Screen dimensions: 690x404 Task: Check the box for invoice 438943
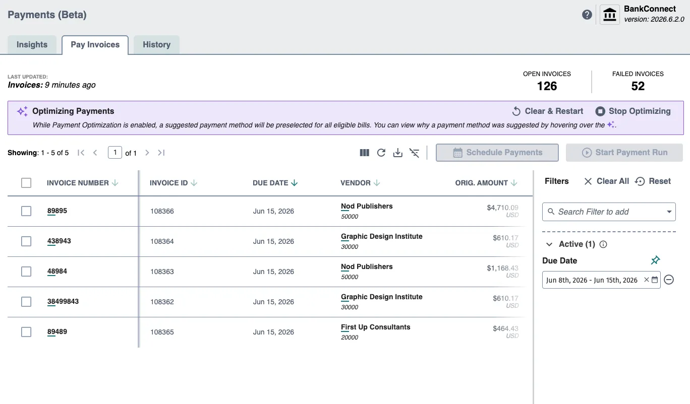click(x=26, y=241)
